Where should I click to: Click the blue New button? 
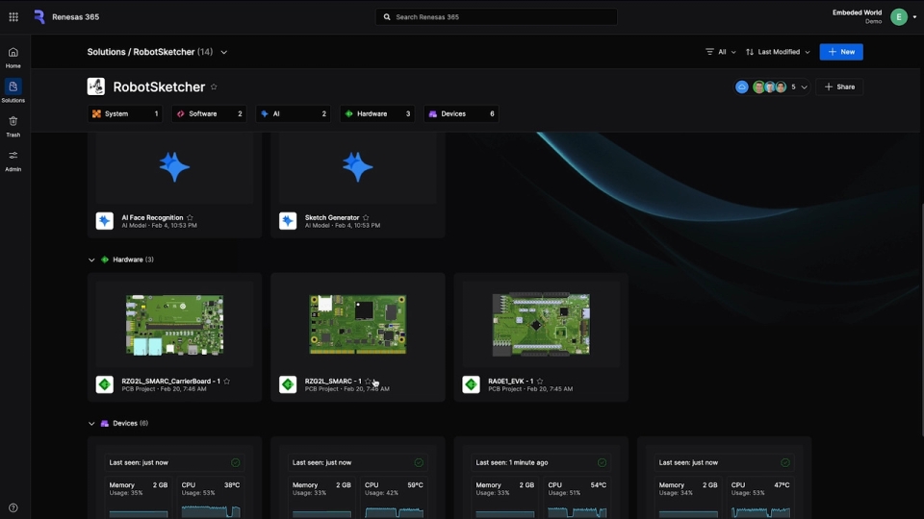[x=840, y=52]
